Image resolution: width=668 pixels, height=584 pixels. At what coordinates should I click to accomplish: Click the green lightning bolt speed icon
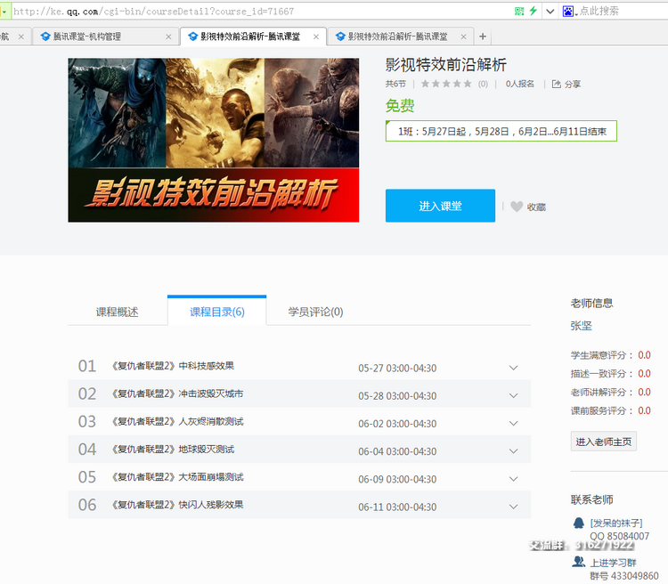pos(533,11)
